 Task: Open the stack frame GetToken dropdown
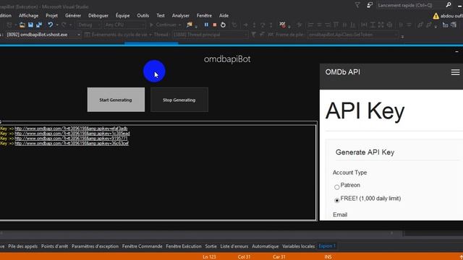[353, 35]
